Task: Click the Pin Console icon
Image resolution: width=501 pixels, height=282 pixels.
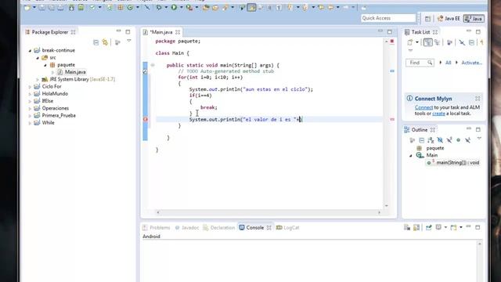Action: [x=429, y=227]
